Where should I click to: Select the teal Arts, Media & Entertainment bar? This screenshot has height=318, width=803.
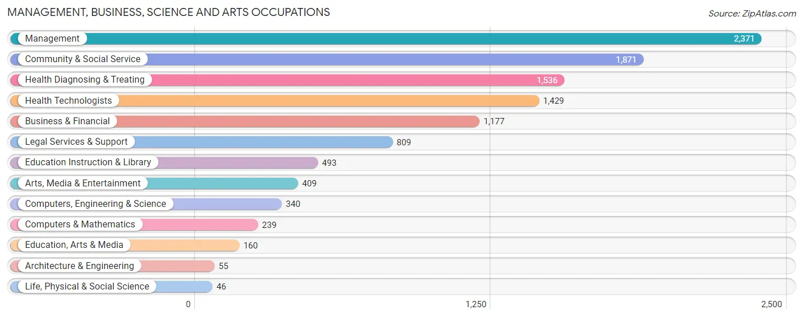154,184
